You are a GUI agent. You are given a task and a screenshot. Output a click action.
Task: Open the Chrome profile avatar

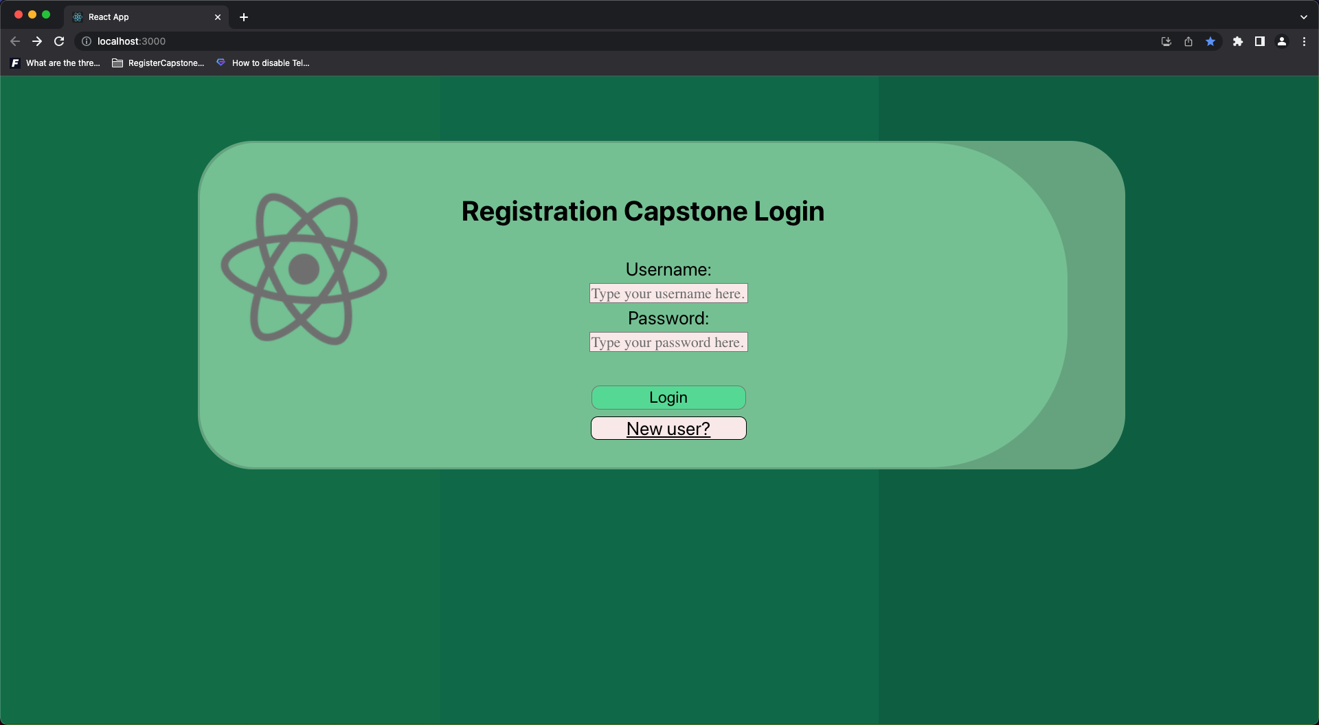pyautogui.click(x=1282, y=41)
